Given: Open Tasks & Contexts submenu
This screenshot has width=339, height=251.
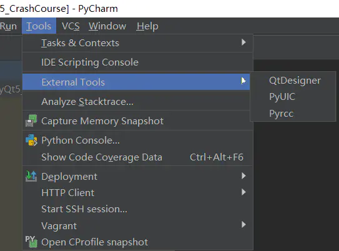Looking at the screenshot, I should point(138,43).
